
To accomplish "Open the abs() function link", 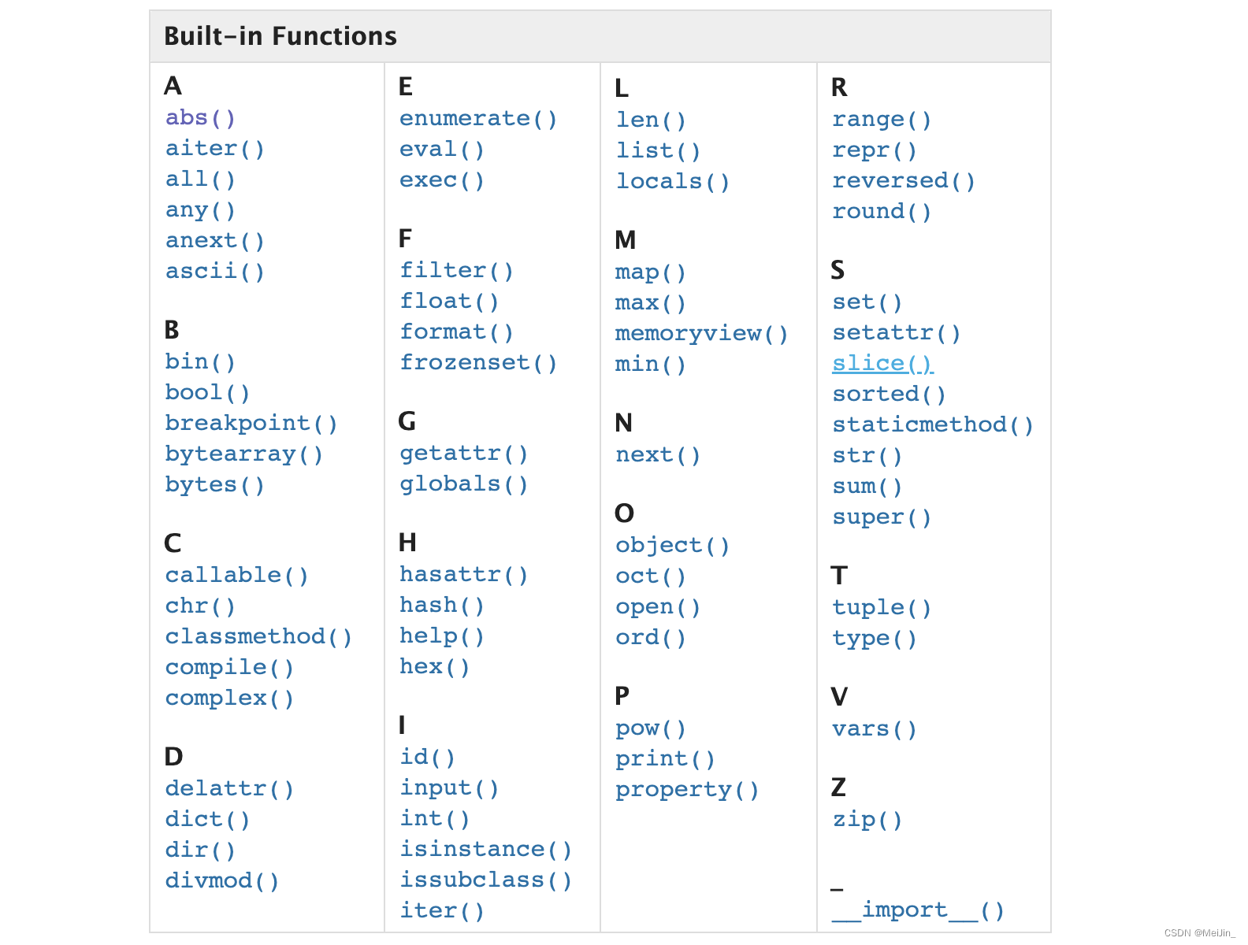I will tap(200, 118).
